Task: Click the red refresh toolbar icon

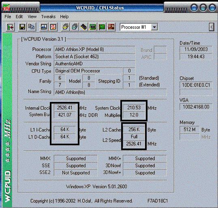Action: click(53, 27)
